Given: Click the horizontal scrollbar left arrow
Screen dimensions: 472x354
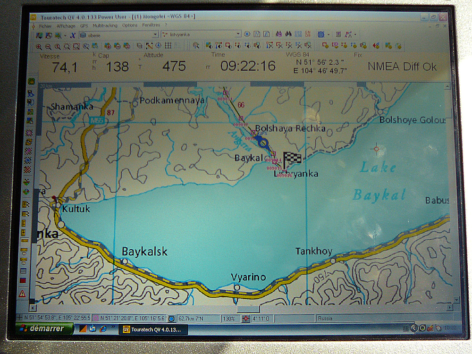Looking at the screenshot, I should tap(33, 308).
